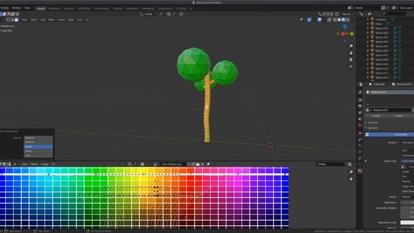
Task: Open the Material properties tab icon
Action: tap(360, 171)
